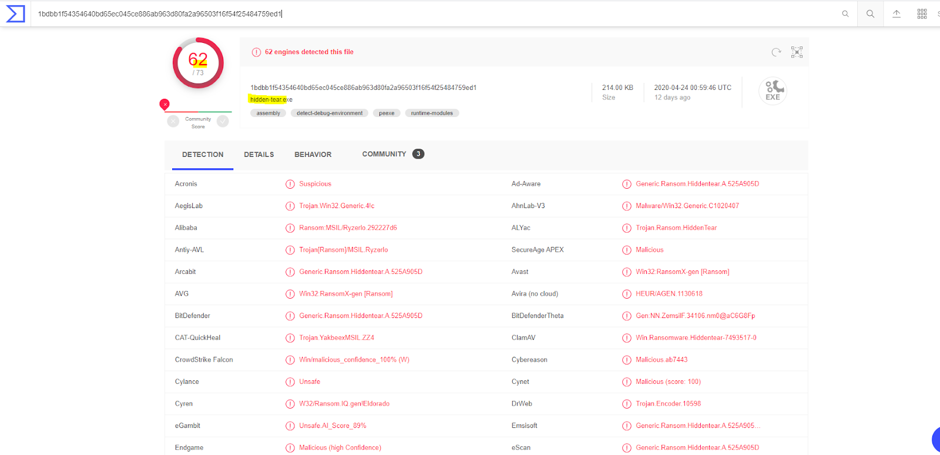Screen dimensions: 940x455
Task: Click Win/malicious_confidence_100% (W) result
Action: pos(354,359)
